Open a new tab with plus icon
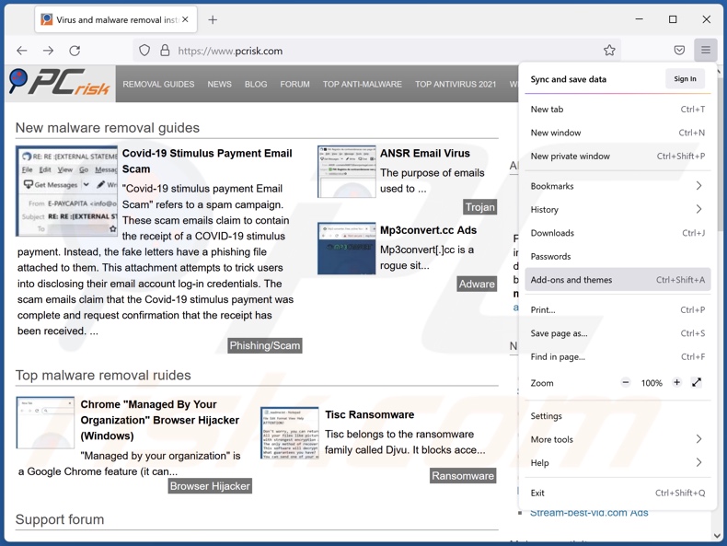 [x=213, y=19]
